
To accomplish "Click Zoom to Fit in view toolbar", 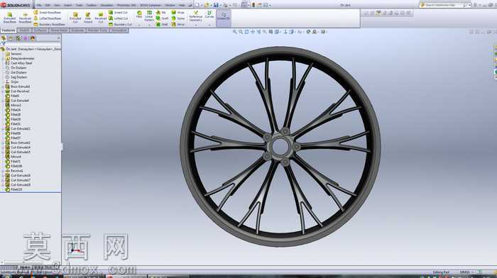I will click(234, 32).
